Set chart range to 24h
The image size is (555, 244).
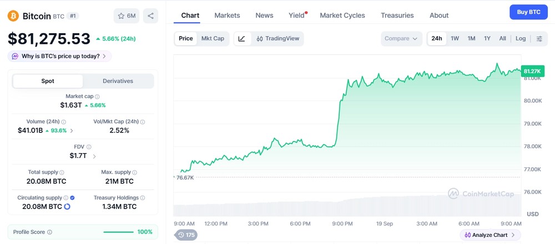[437, 39]
